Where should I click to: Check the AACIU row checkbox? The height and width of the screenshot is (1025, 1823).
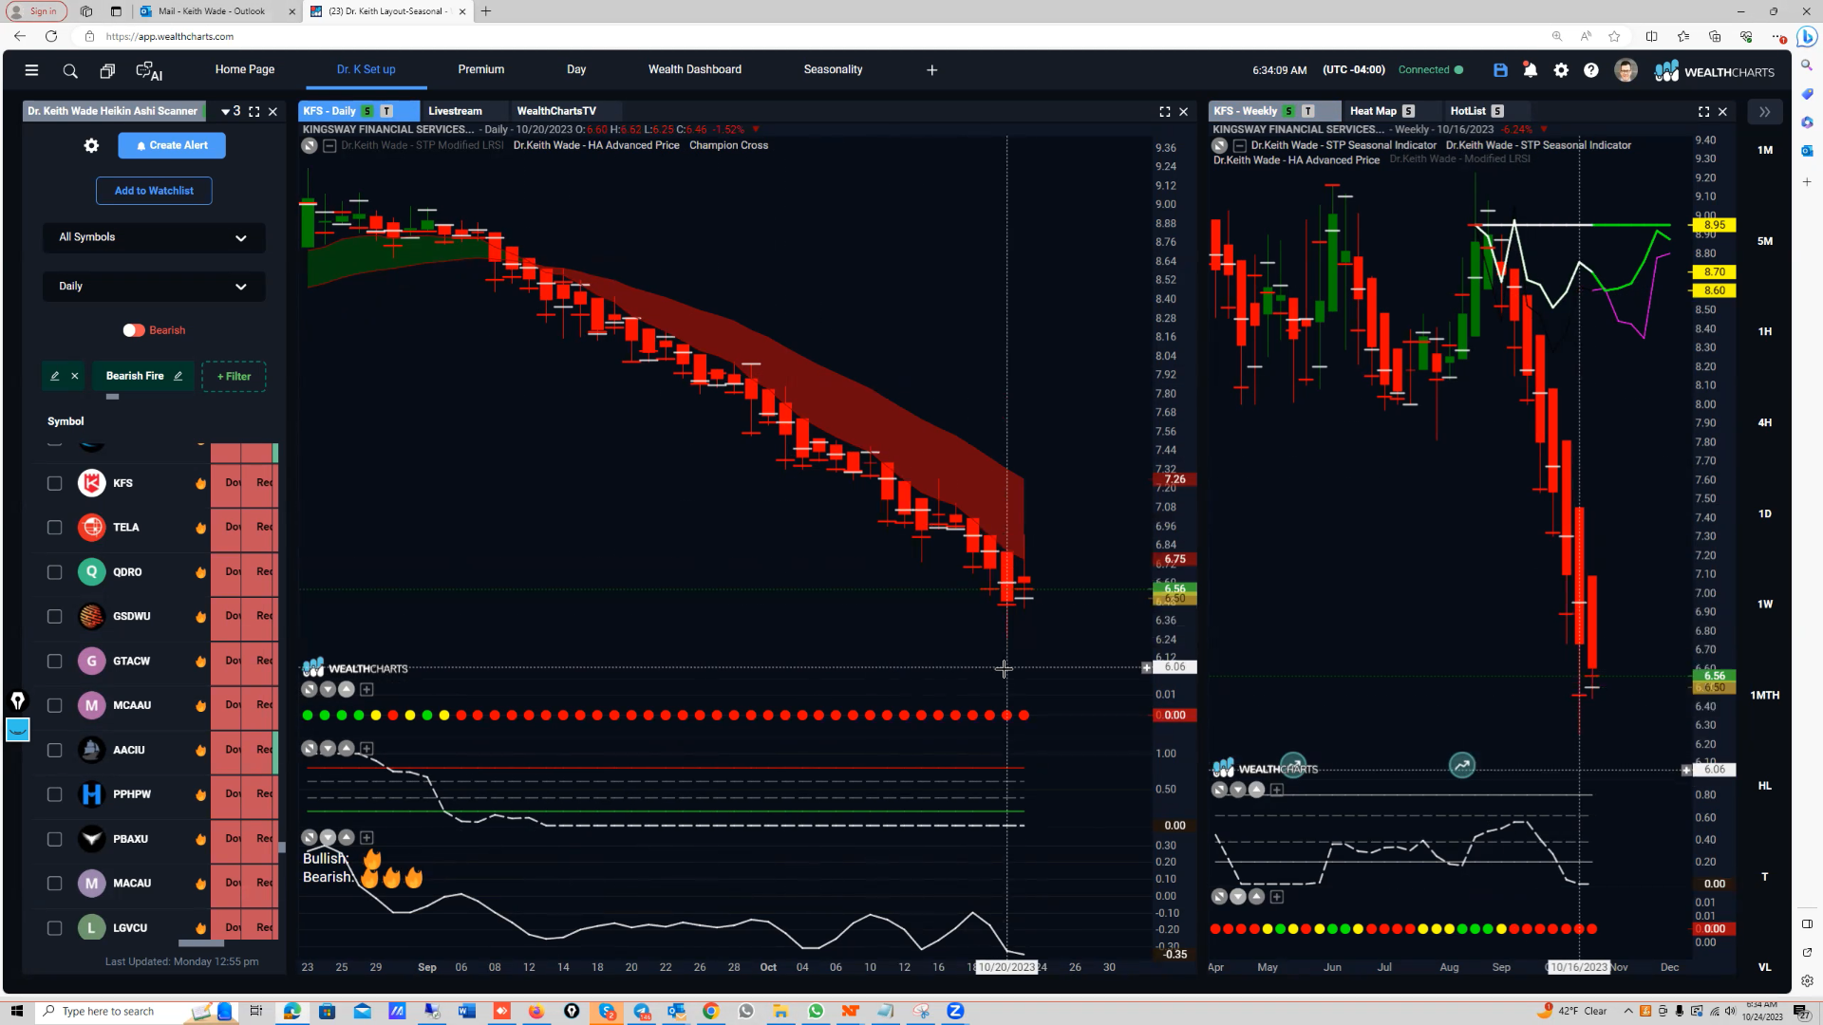[x=54, y=750]
